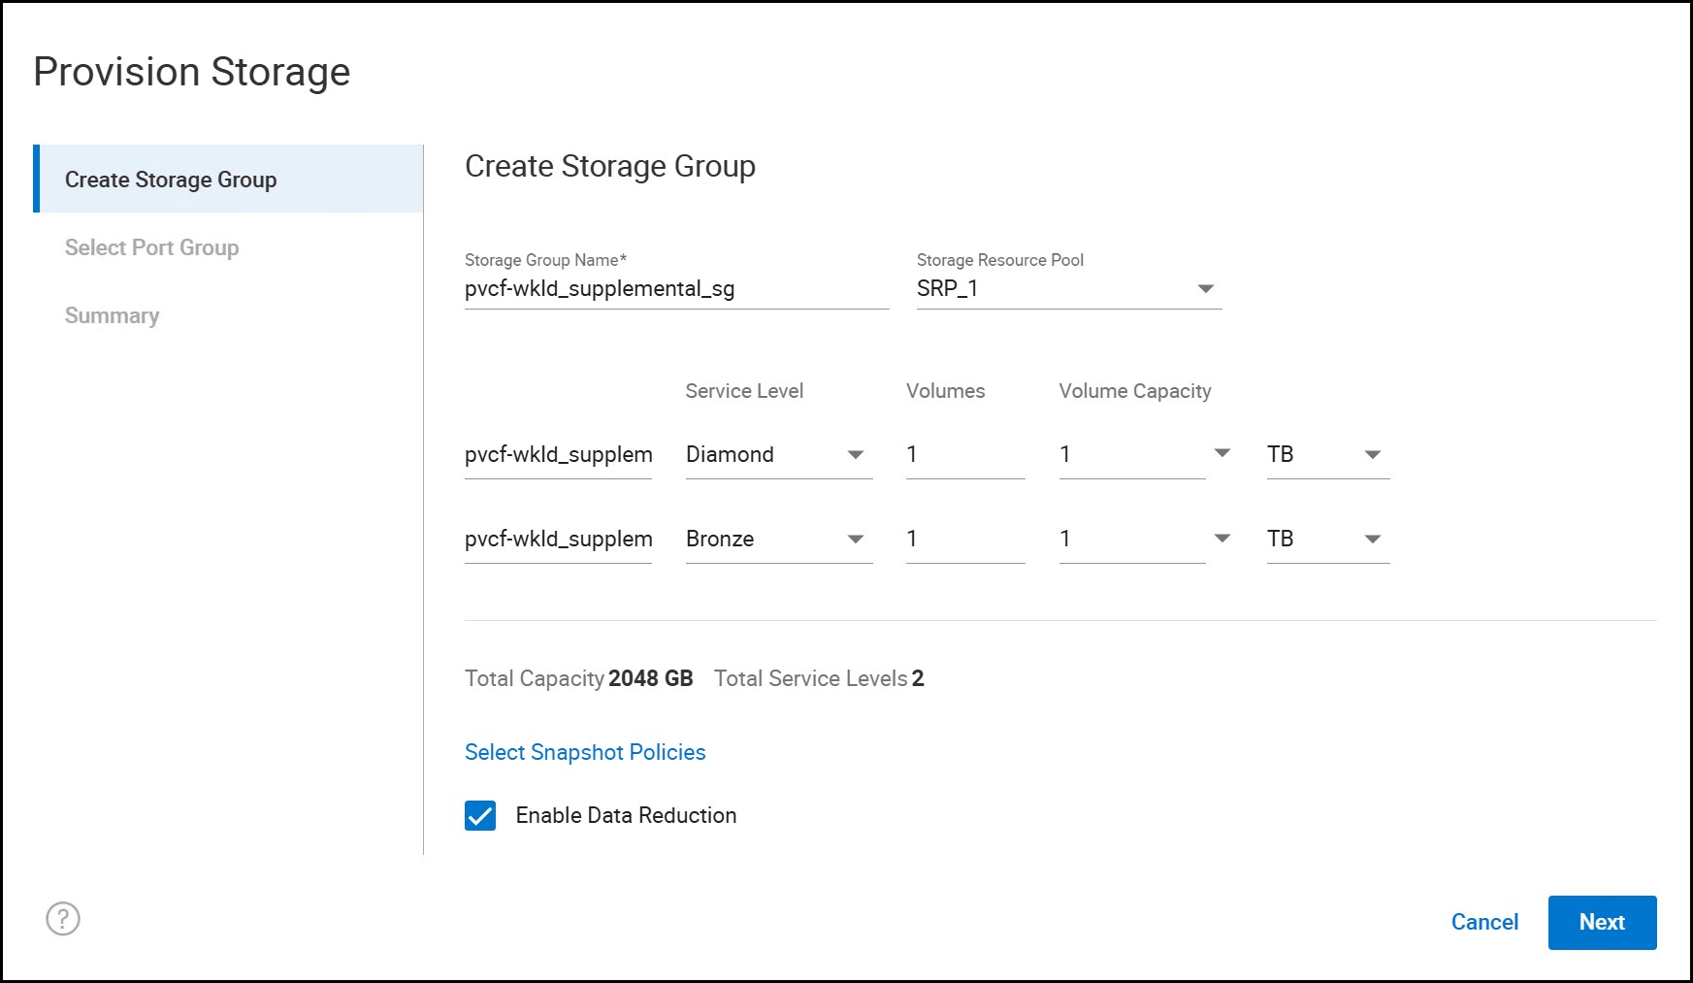The height and width of the screenshot is (983, 1693).
Task: Click the Provision Storage dialog title
Action: [x=192, y=72]
